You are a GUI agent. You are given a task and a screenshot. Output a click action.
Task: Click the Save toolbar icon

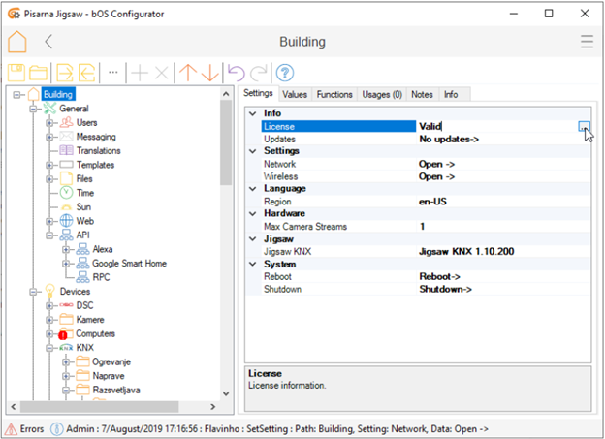click(17, 73)
